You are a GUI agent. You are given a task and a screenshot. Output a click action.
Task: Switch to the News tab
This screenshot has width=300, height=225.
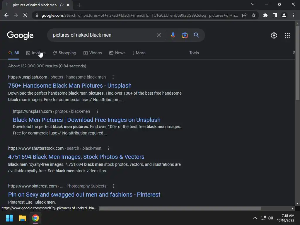117,53
